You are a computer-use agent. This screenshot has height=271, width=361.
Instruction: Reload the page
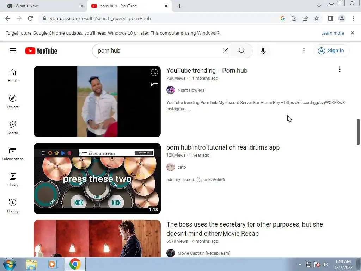(x=30, y=18)
